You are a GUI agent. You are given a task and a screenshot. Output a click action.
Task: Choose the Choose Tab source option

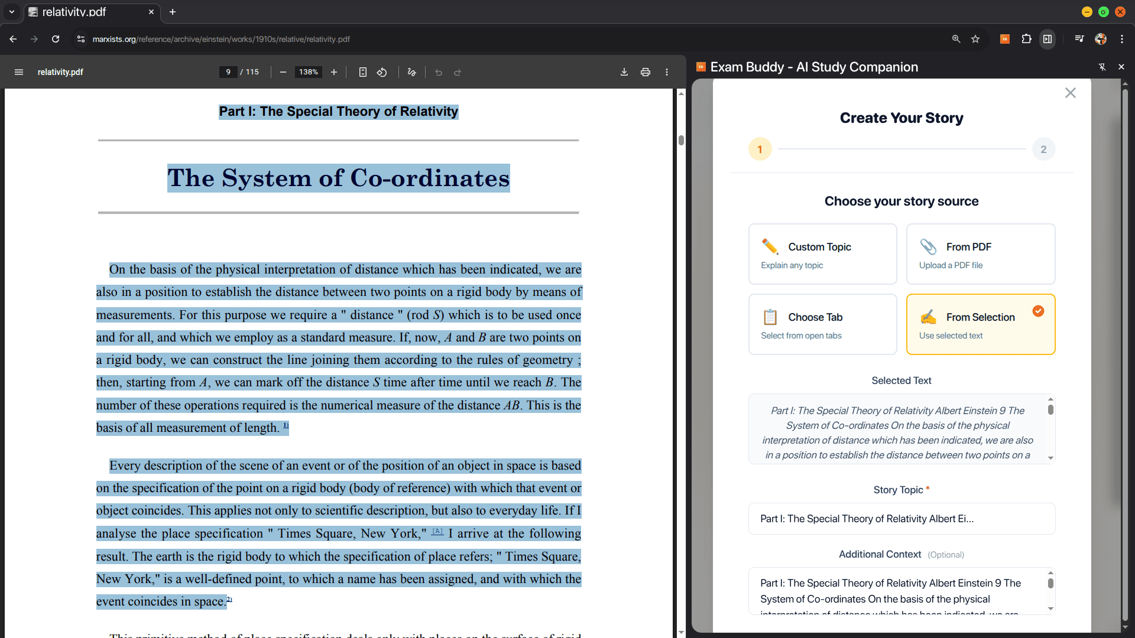point(822,324)
